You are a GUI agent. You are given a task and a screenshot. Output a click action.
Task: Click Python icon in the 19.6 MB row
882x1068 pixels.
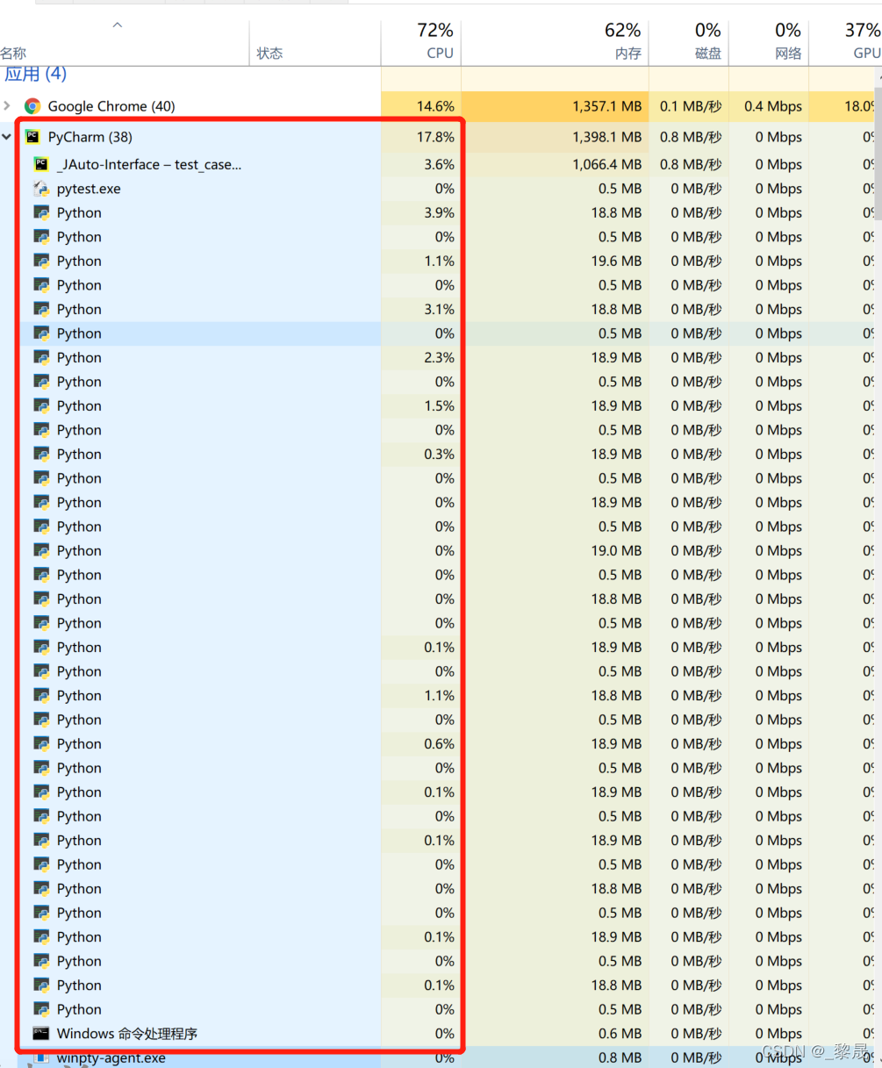point(40,261)
